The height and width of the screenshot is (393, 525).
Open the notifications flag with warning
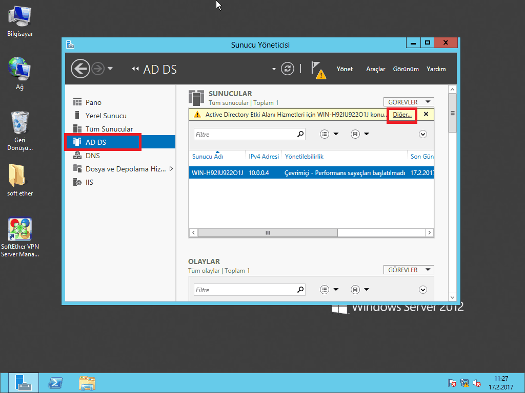coord(318,70)
